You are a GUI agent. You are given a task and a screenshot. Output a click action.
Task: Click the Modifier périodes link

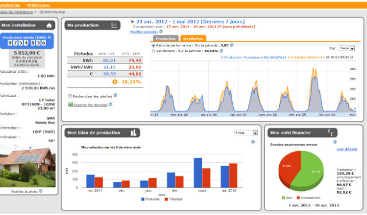144,32
